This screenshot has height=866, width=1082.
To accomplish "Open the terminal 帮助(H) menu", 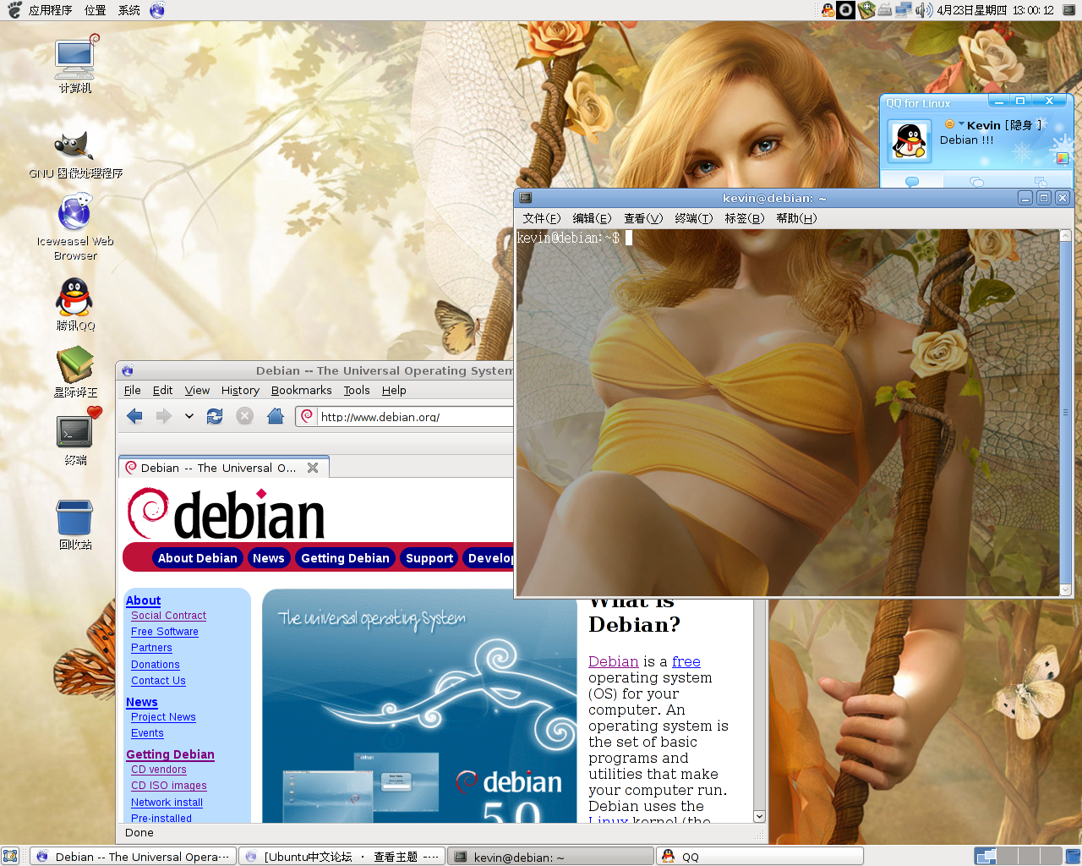I will click(796, 218).
